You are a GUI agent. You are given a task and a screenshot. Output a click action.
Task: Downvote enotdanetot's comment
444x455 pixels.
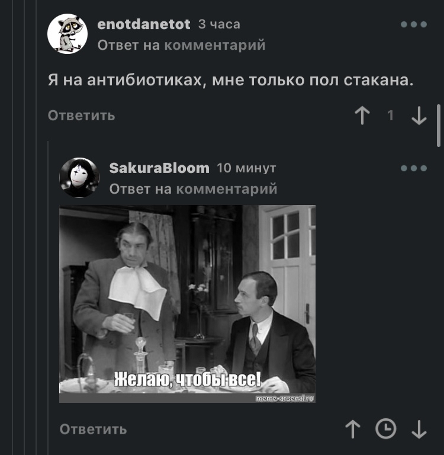click(x=419, y=115)
